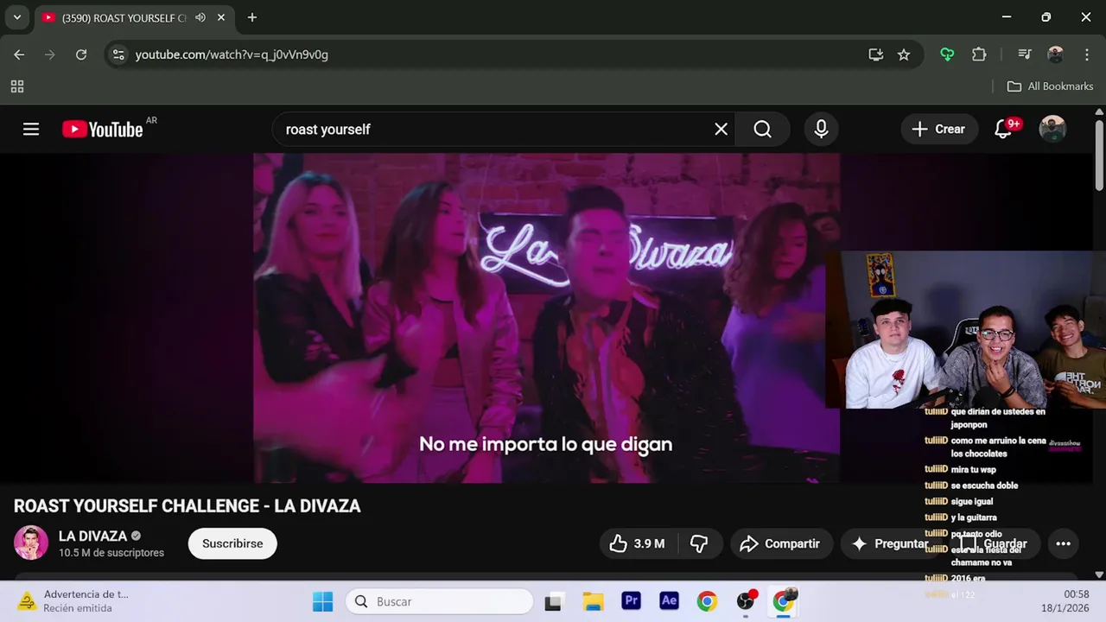Click the chat message 'mira tu wsp'

tap(974, 470)
